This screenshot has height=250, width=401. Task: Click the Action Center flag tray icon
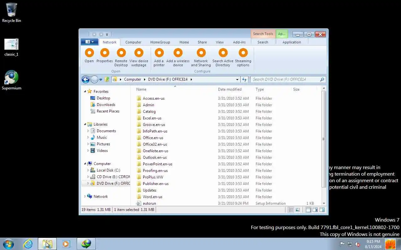coord(342,244)
